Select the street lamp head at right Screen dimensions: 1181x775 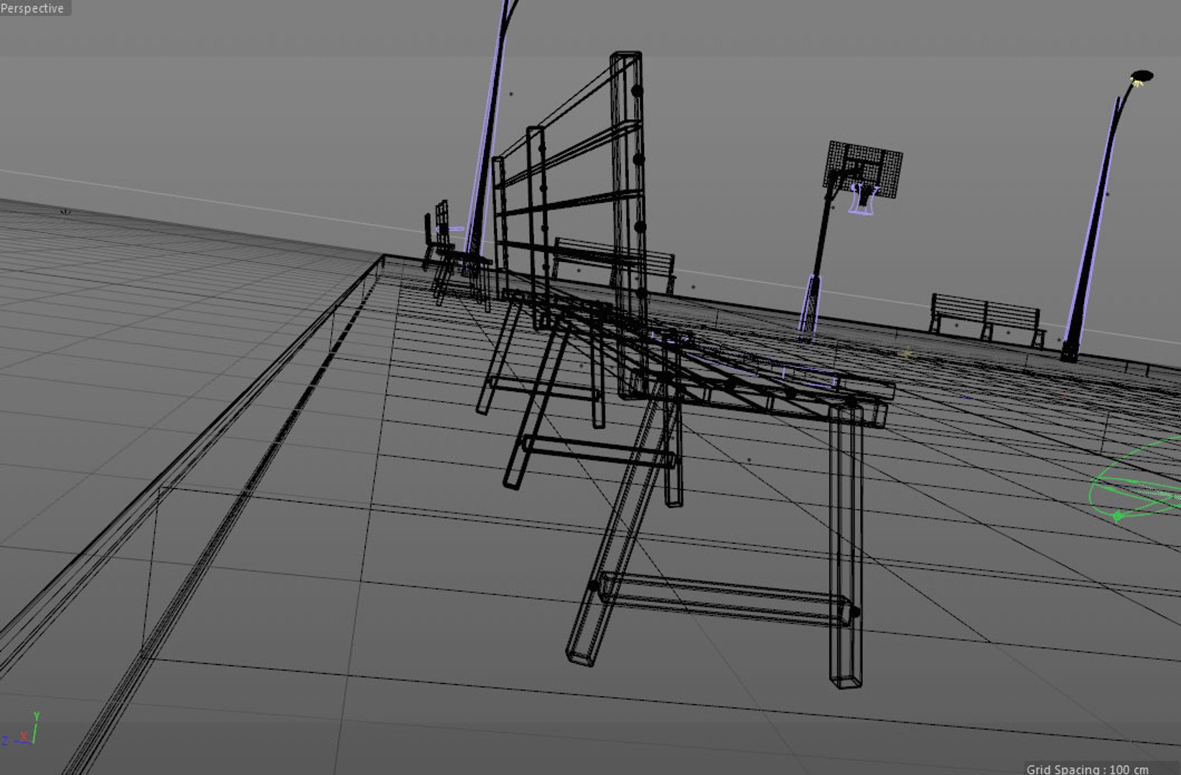pyautogui.click(x=1140, y=77)
